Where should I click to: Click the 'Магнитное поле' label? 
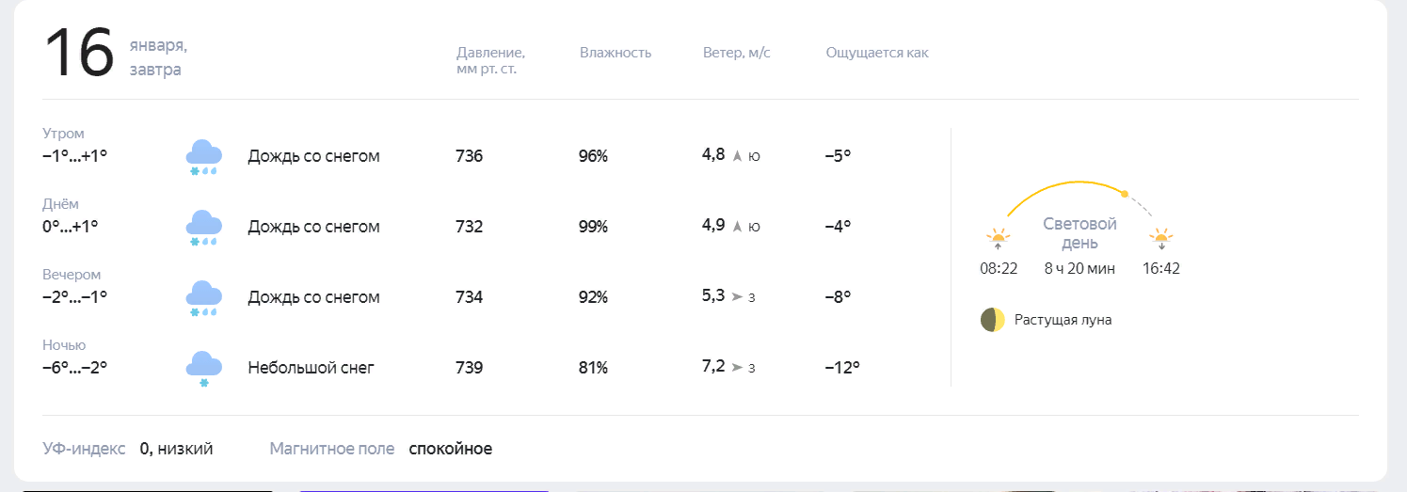pos(331,449)
